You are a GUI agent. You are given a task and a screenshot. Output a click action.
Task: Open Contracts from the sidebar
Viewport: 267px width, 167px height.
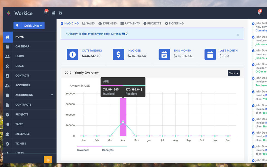[x=23, y=105]
